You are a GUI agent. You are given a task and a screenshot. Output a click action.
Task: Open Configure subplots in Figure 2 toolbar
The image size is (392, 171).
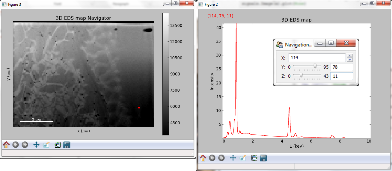[254, 158]
